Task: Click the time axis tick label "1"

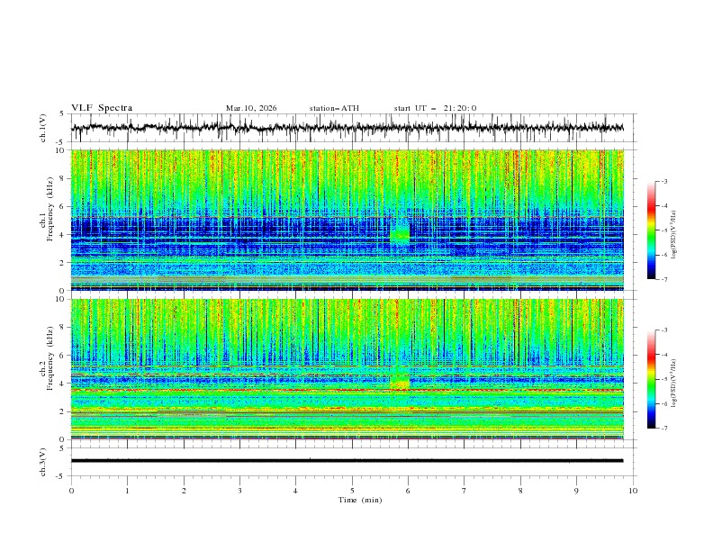Action: point(127,491)
